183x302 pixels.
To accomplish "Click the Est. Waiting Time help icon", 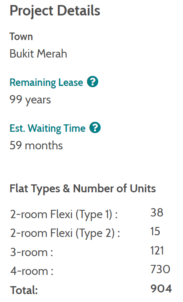I will [x=95, y=128].
